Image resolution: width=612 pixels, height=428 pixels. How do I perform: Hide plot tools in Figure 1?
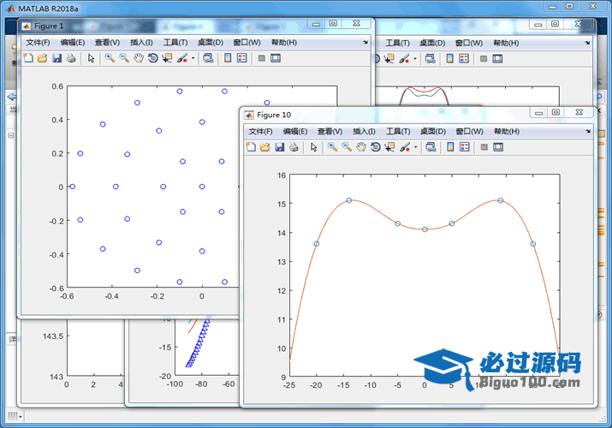(x=262, y=58)
